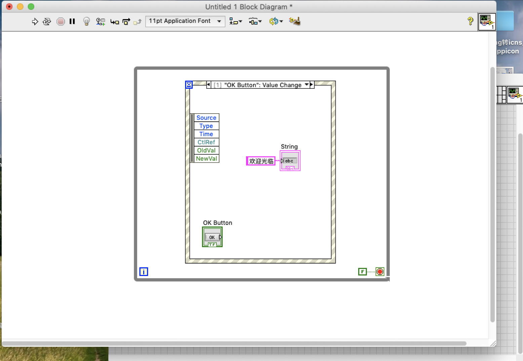Click the Run arrow to execute the VI
The image size is (523, 361).
point(35,21)
